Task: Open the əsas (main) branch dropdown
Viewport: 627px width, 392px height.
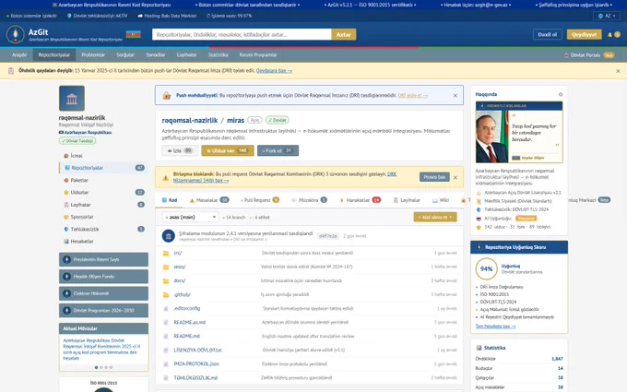Action: point(190,217)
